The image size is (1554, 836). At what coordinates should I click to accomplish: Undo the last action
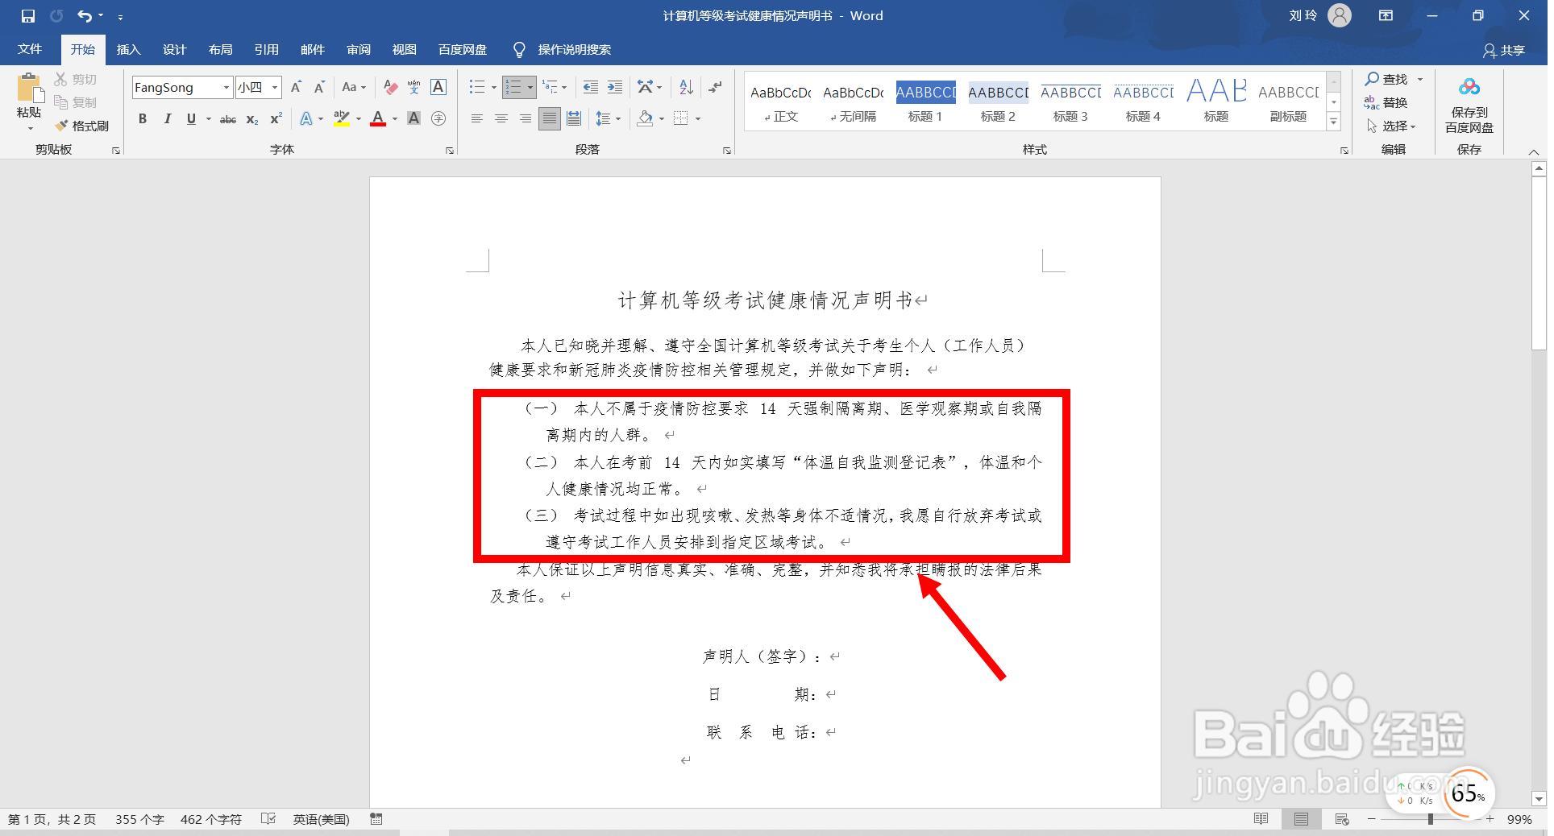click(85, 16)
